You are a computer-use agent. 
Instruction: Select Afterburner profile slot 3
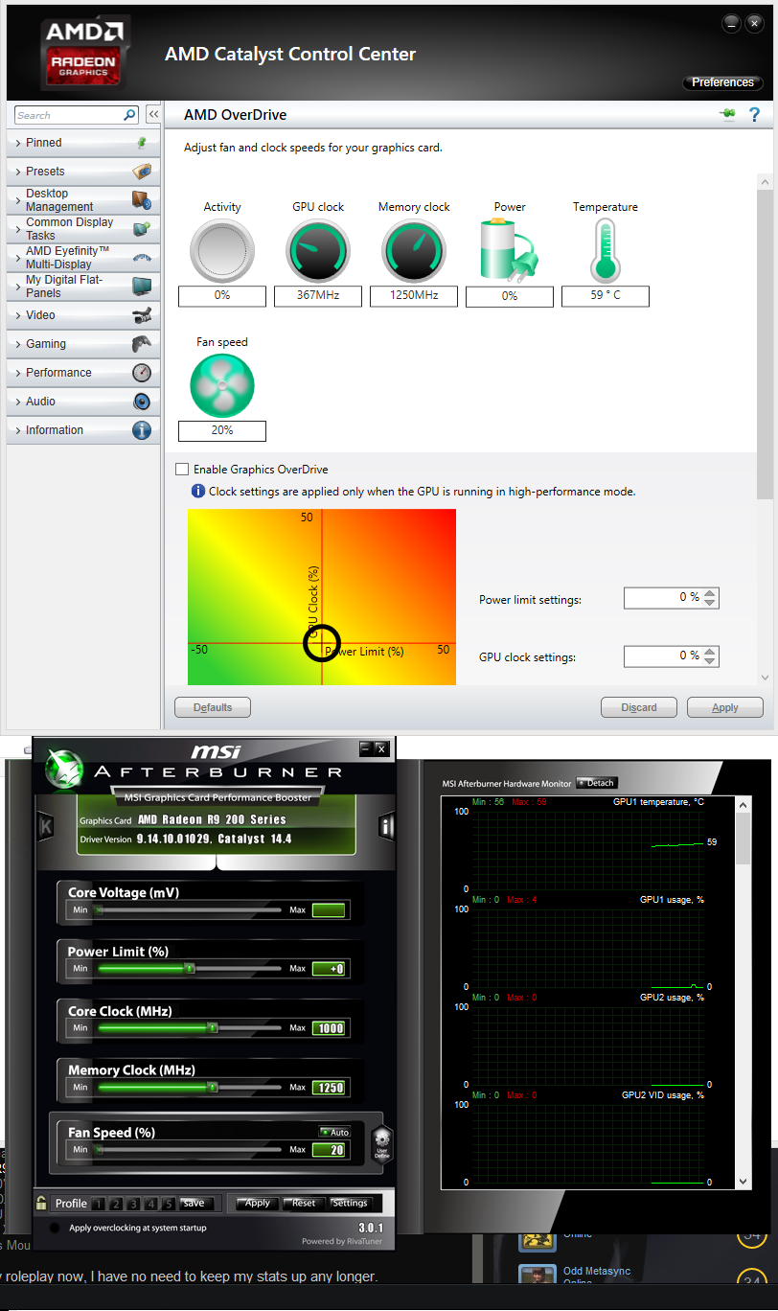point(133,1204)
